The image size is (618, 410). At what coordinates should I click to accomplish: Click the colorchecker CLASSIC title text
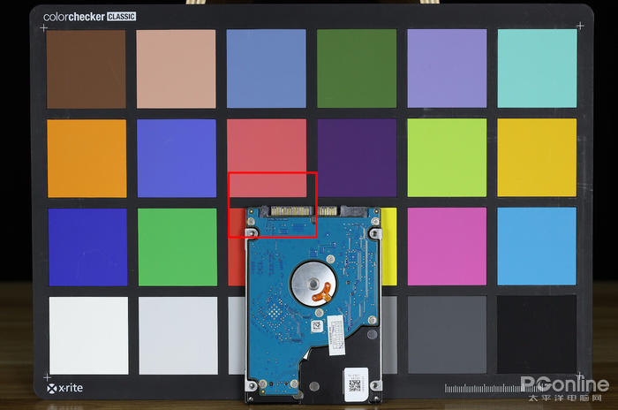point(89,17)
